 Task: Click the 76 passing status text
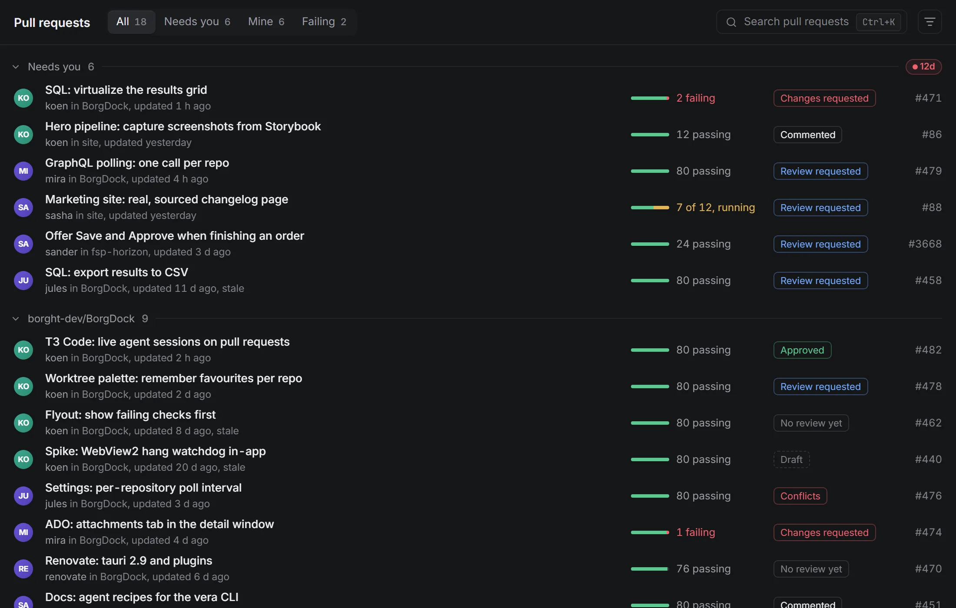pyautogui.click(x=704, y=569)
